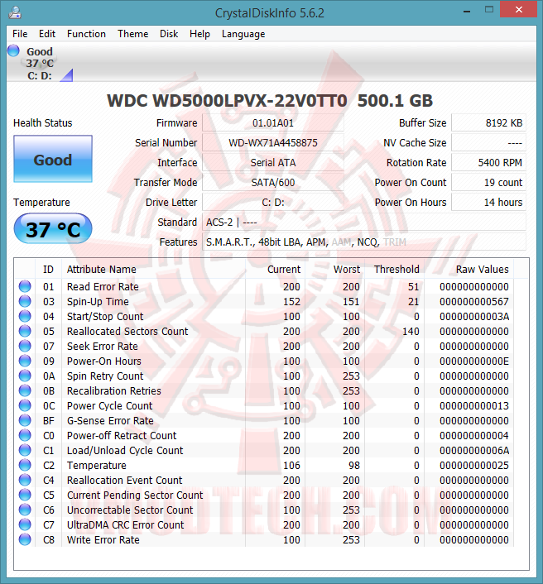
Task: Open the Edit menu
Action: click(47, 34)
